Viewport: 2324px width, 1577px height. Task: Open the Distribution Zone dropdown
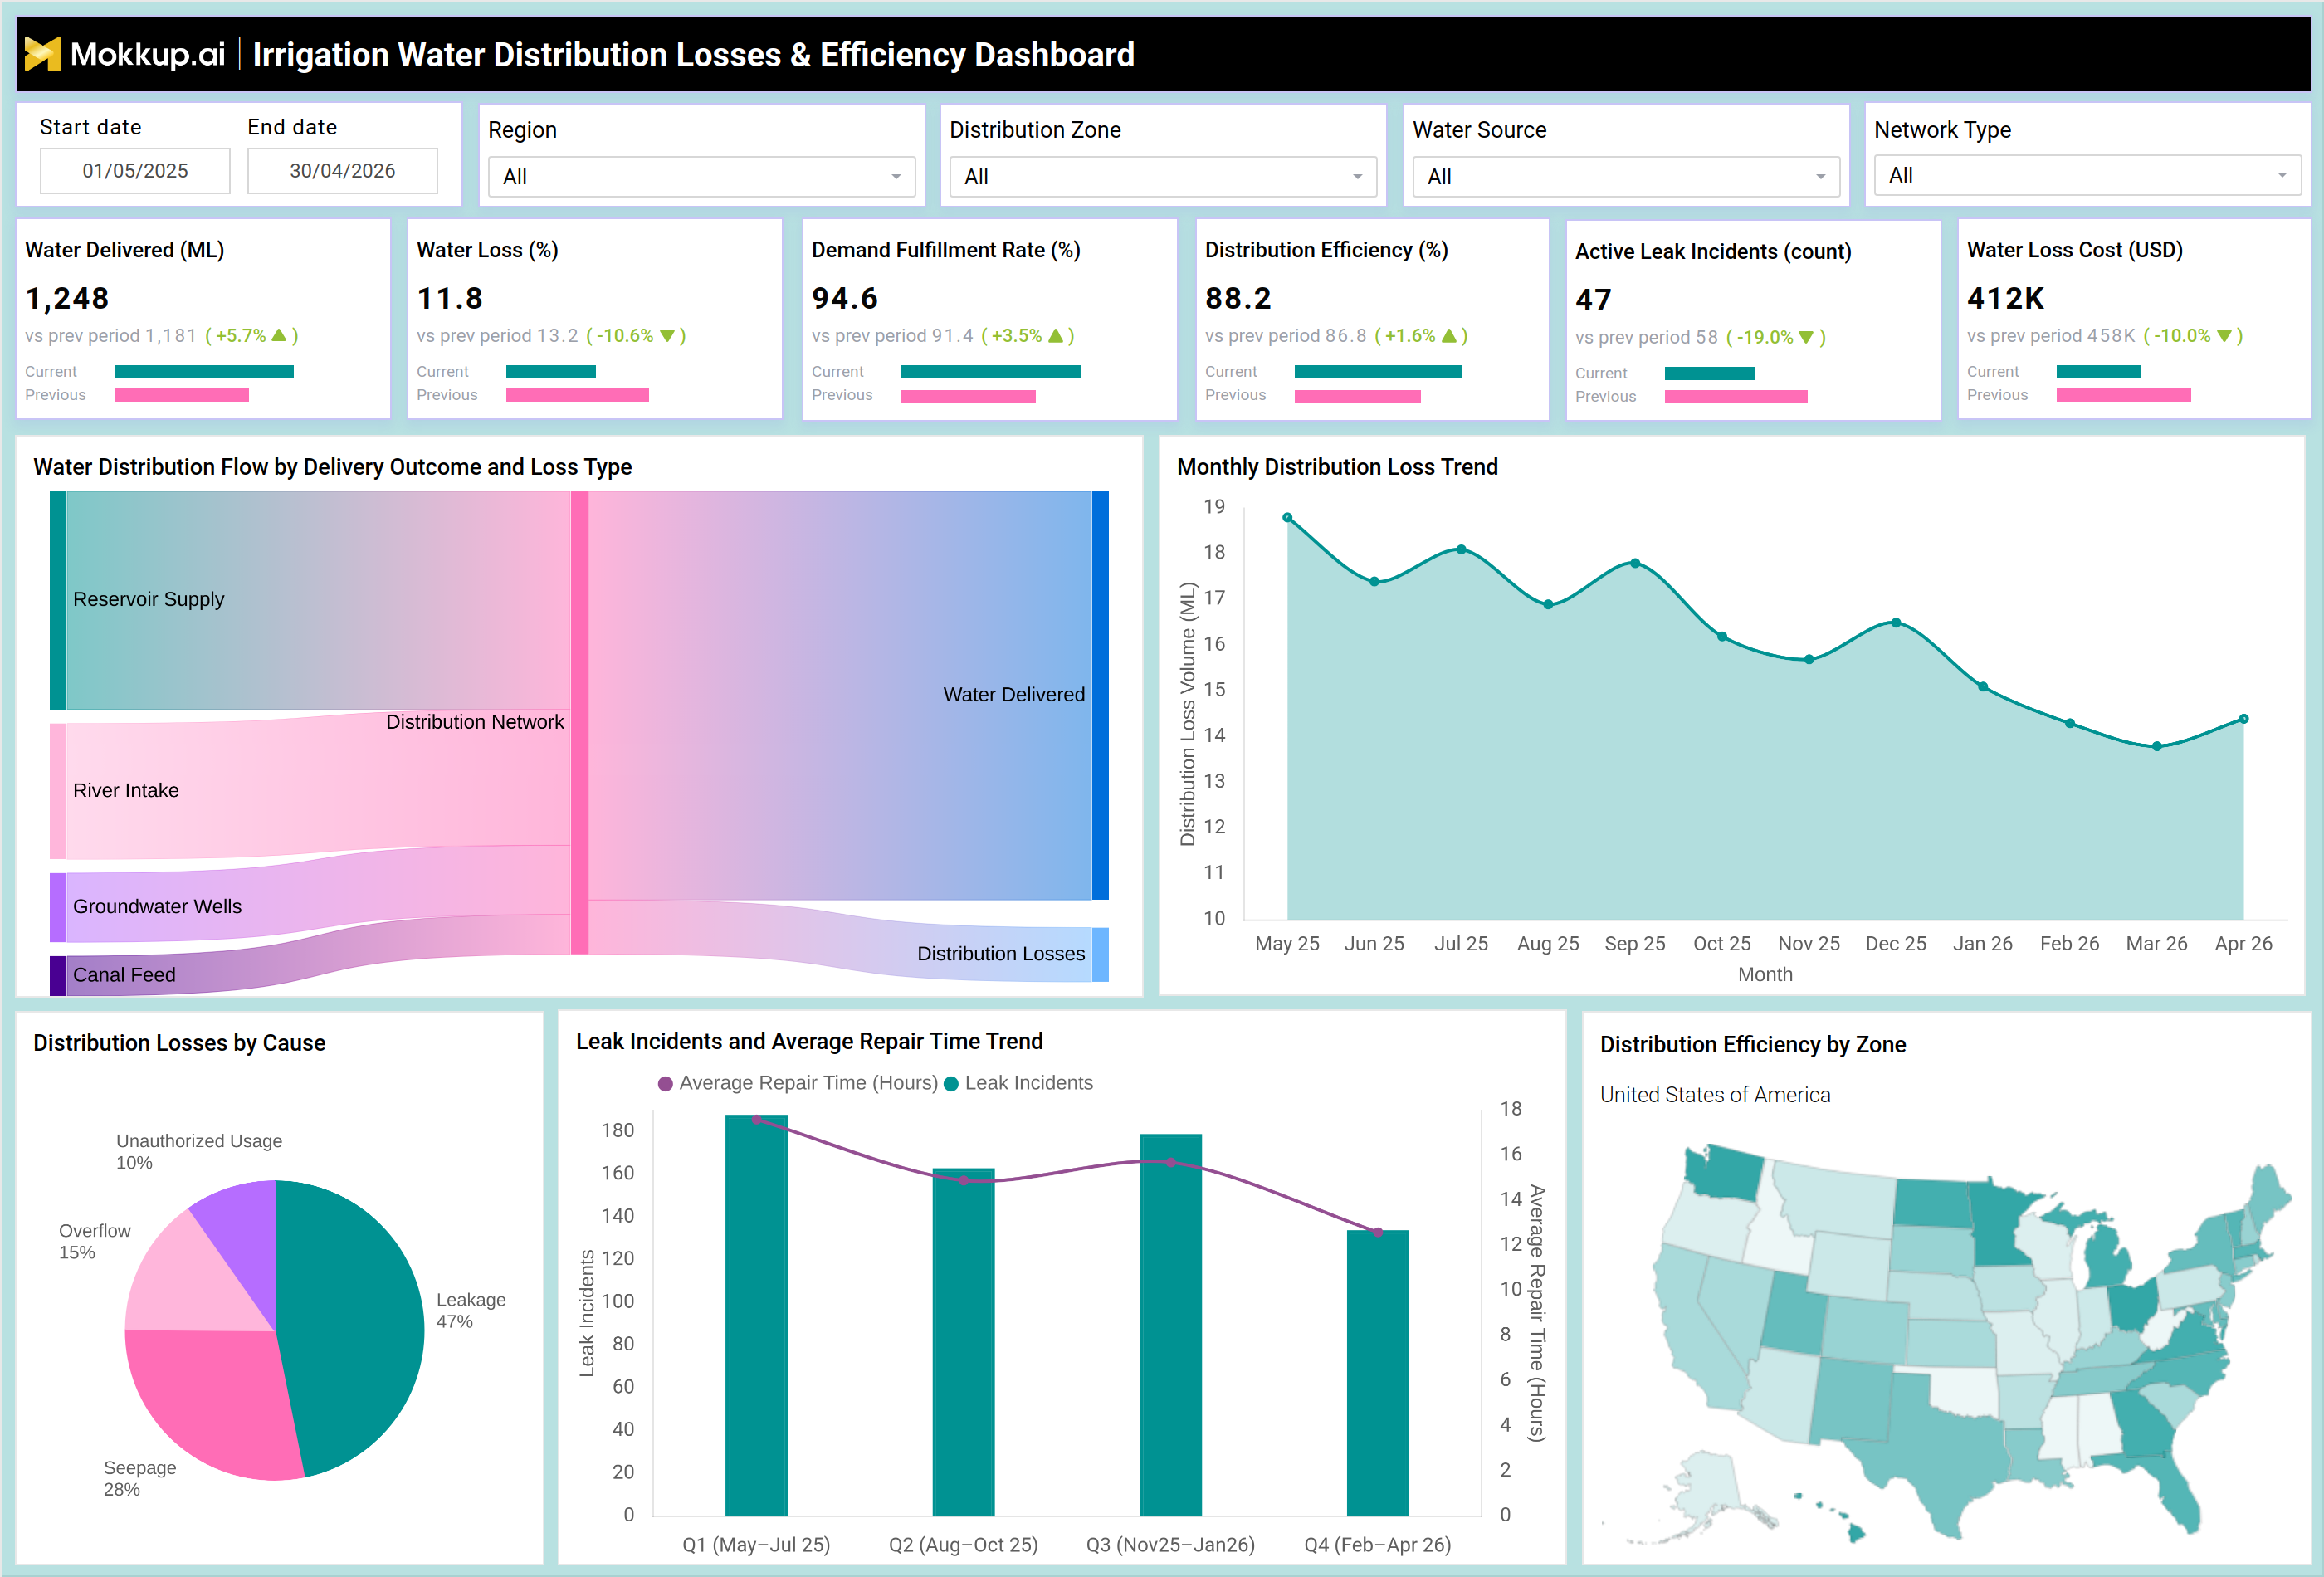tap(1162, 177)
